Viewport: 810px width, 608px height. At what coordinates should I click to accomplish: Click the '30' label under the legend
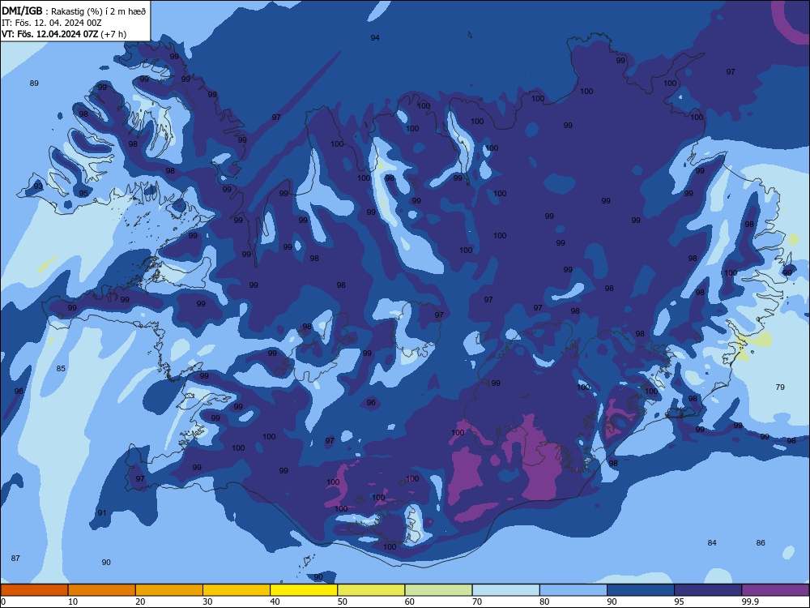click(207, 602)
